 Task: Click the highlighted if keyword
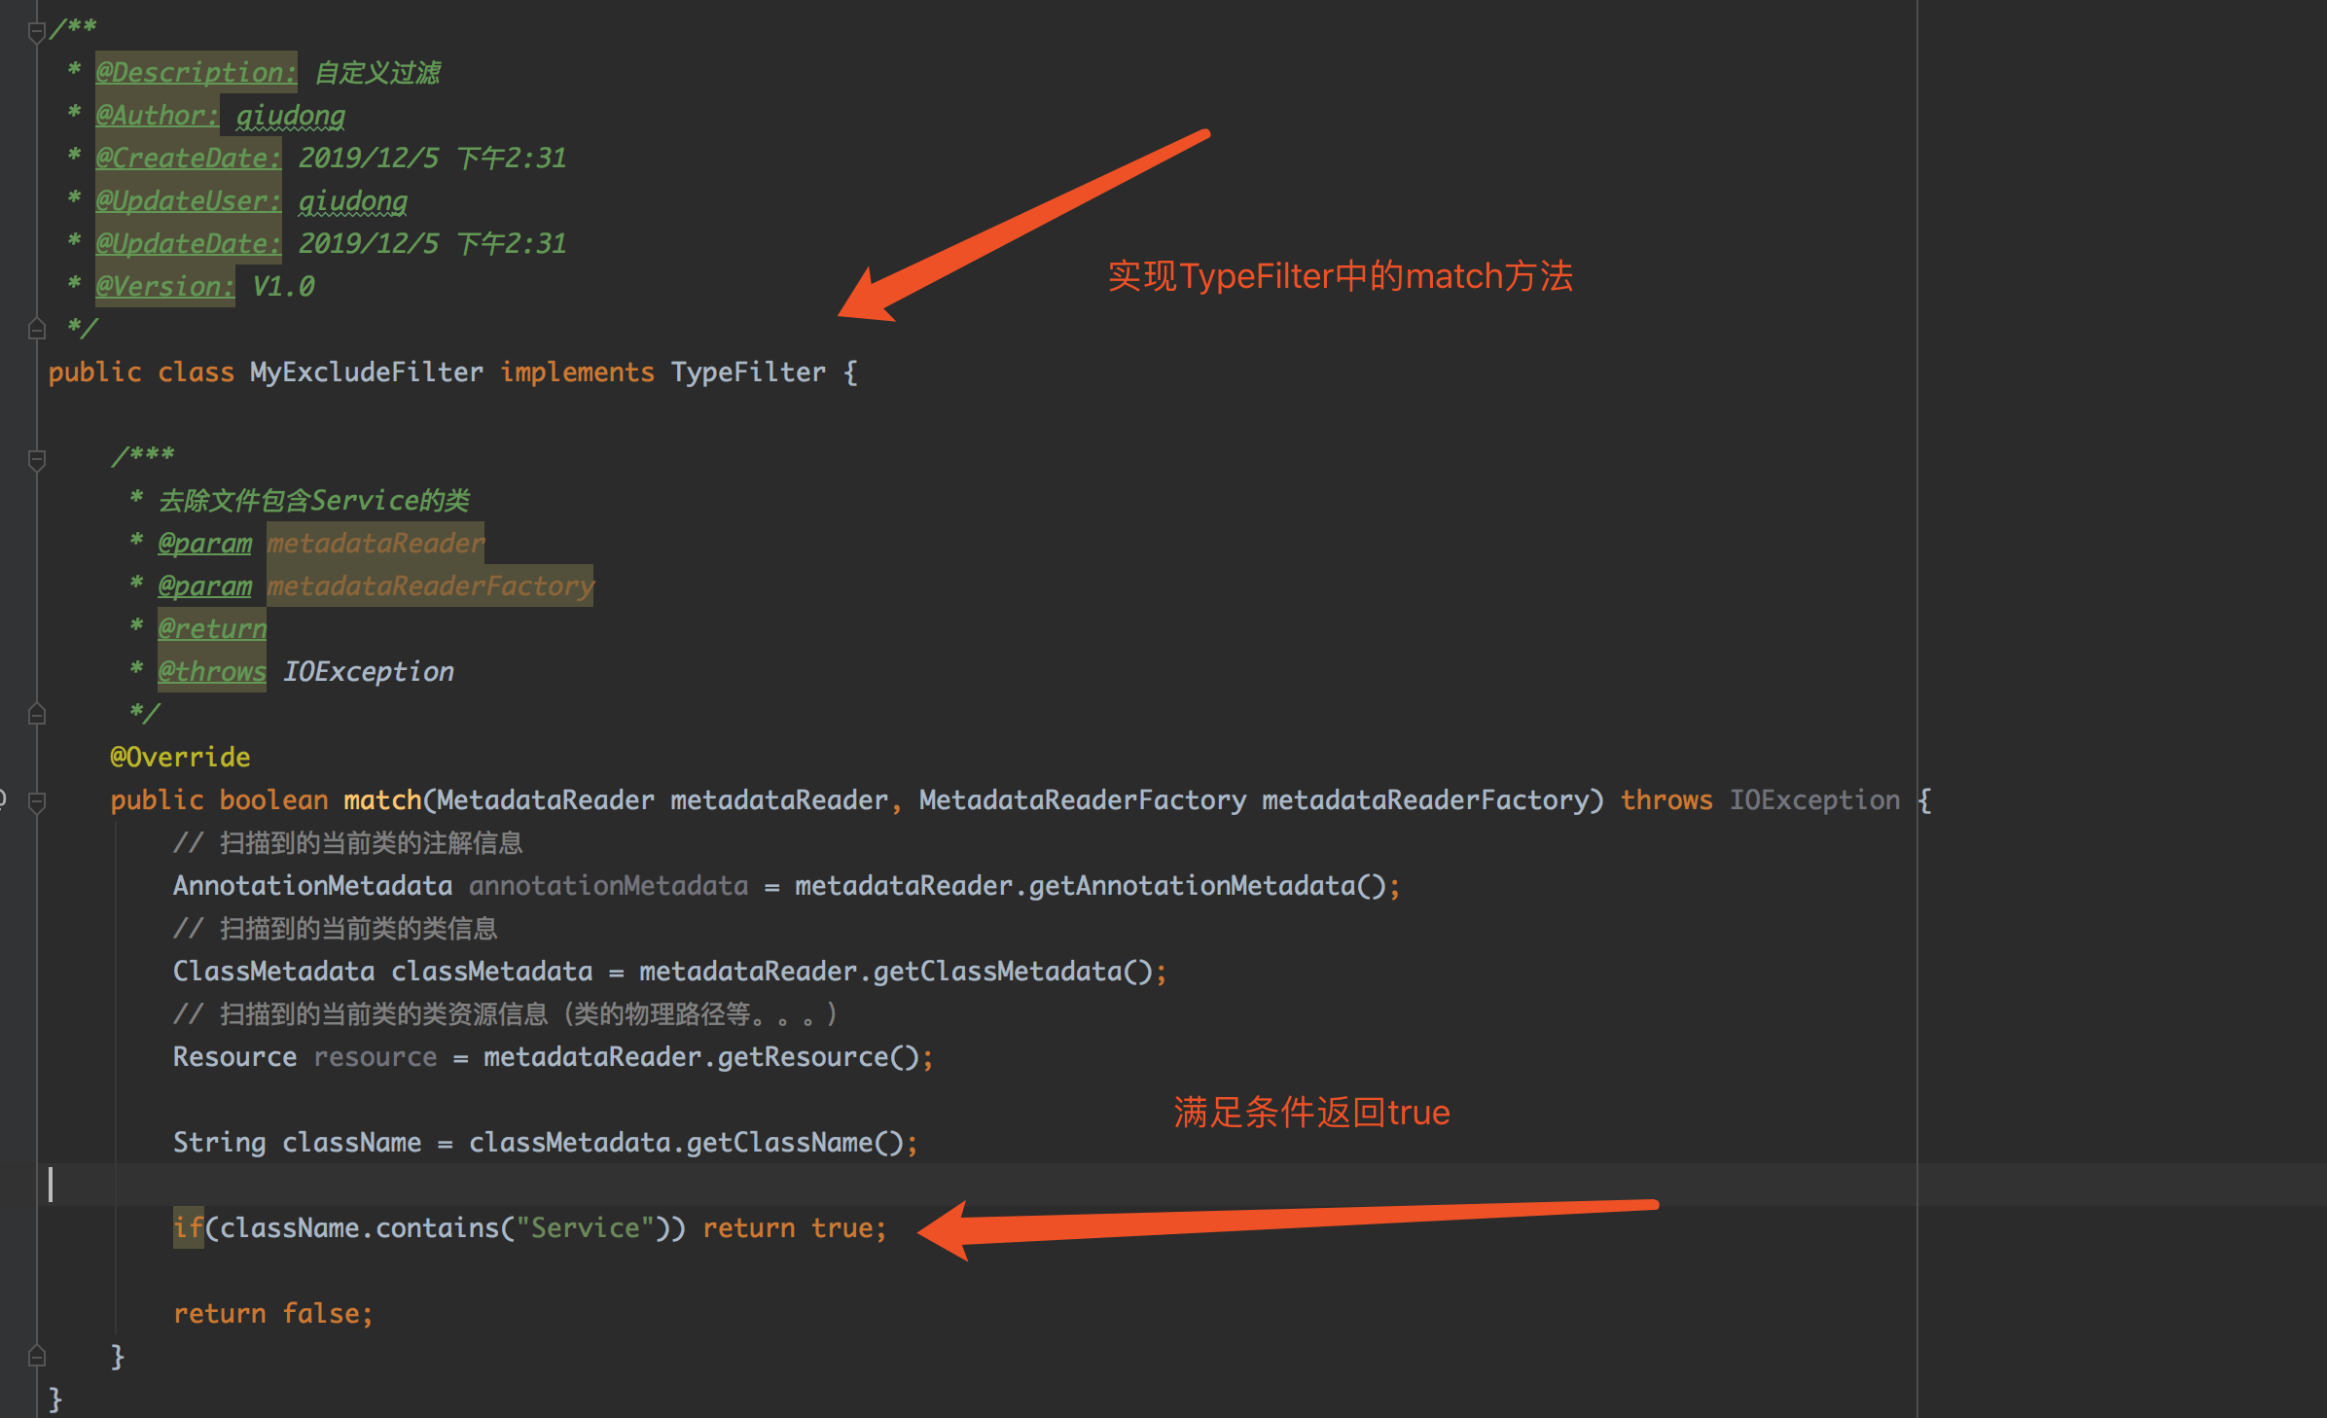tap(188, 1227)
